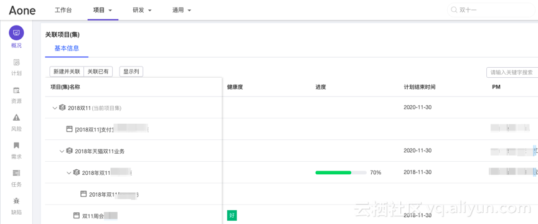Click the 新建并关联 button
The width and height of the screenshot is (538, 224).
[67, 72]
